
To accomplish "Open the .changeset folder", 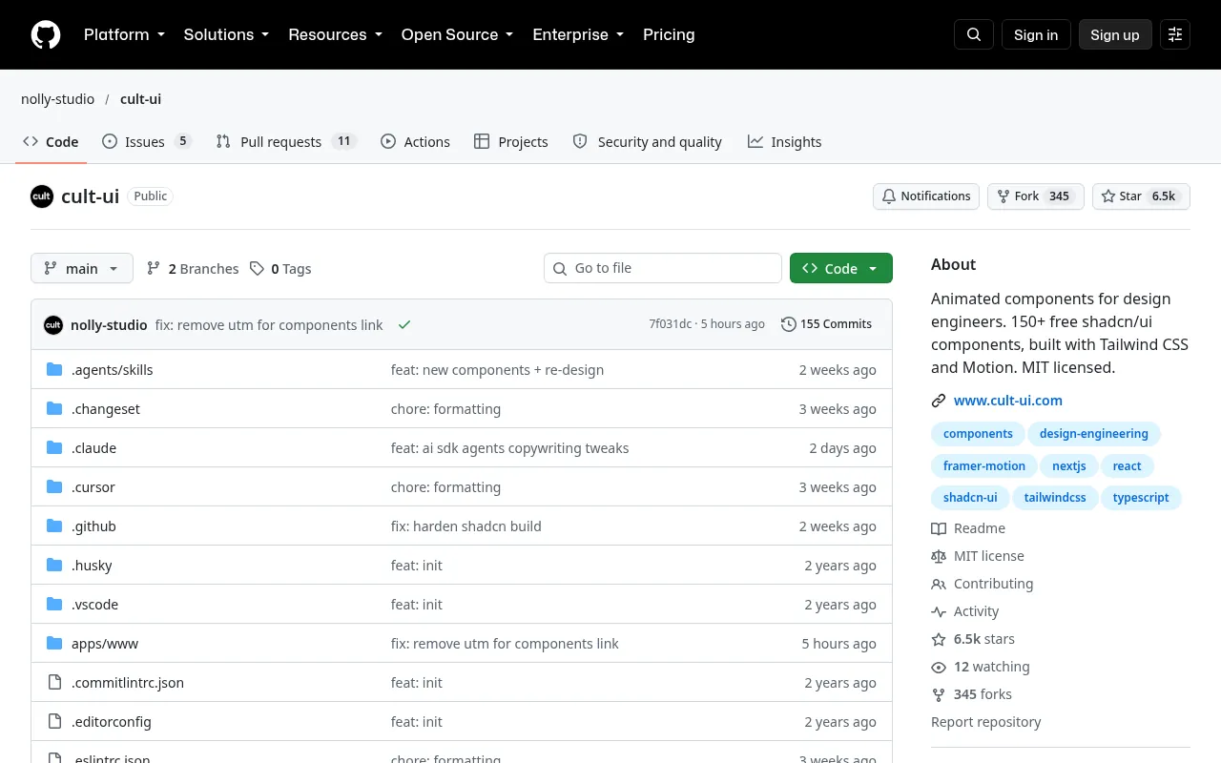I will click(x=106, y=409).
